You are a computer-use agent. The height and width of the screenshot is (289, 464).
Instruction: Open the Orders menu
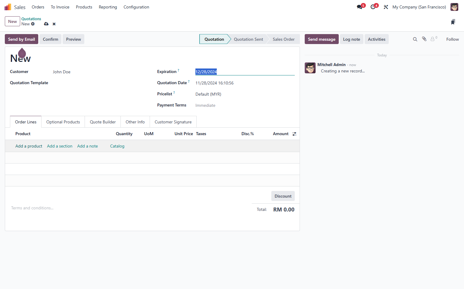click(x=38, y=7)
